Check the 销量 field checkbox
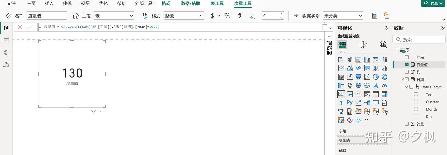This screenshot has height=155, width=447. click(407, 124)
